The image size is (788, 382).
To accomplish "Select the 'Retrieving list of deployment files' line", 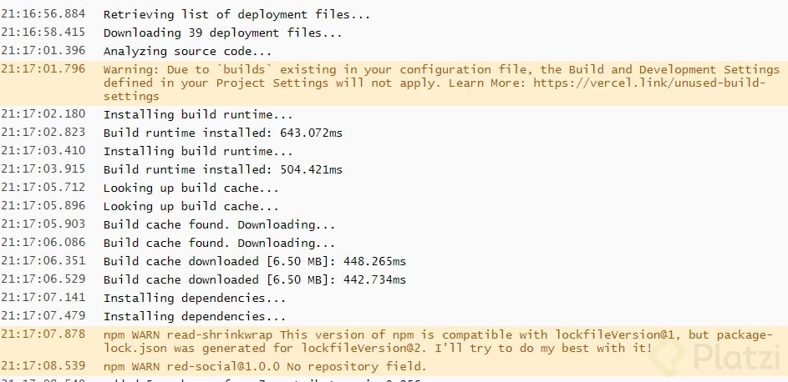I will 236,14.
